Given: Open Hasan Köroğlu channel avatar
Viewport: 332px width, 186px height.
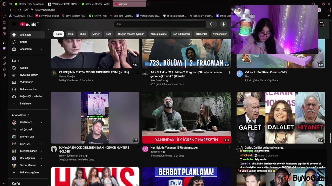Looking at the screenshot, I should 54,74.
